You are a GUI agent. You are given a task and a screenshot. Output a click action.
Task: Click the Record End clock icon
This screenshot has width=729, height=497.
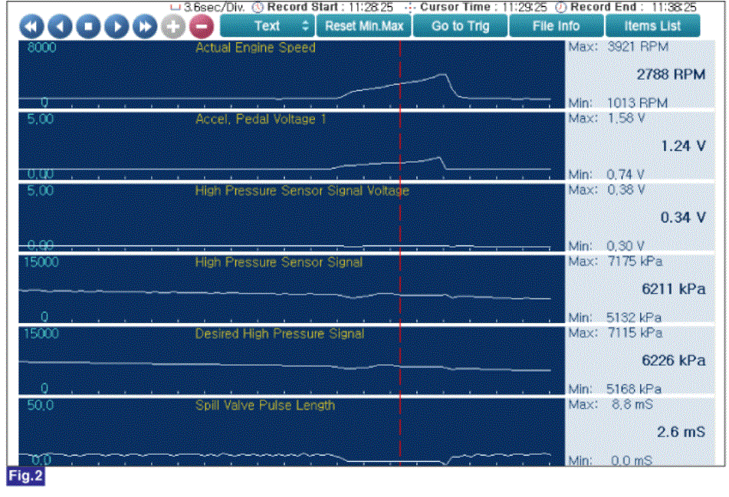561,8
